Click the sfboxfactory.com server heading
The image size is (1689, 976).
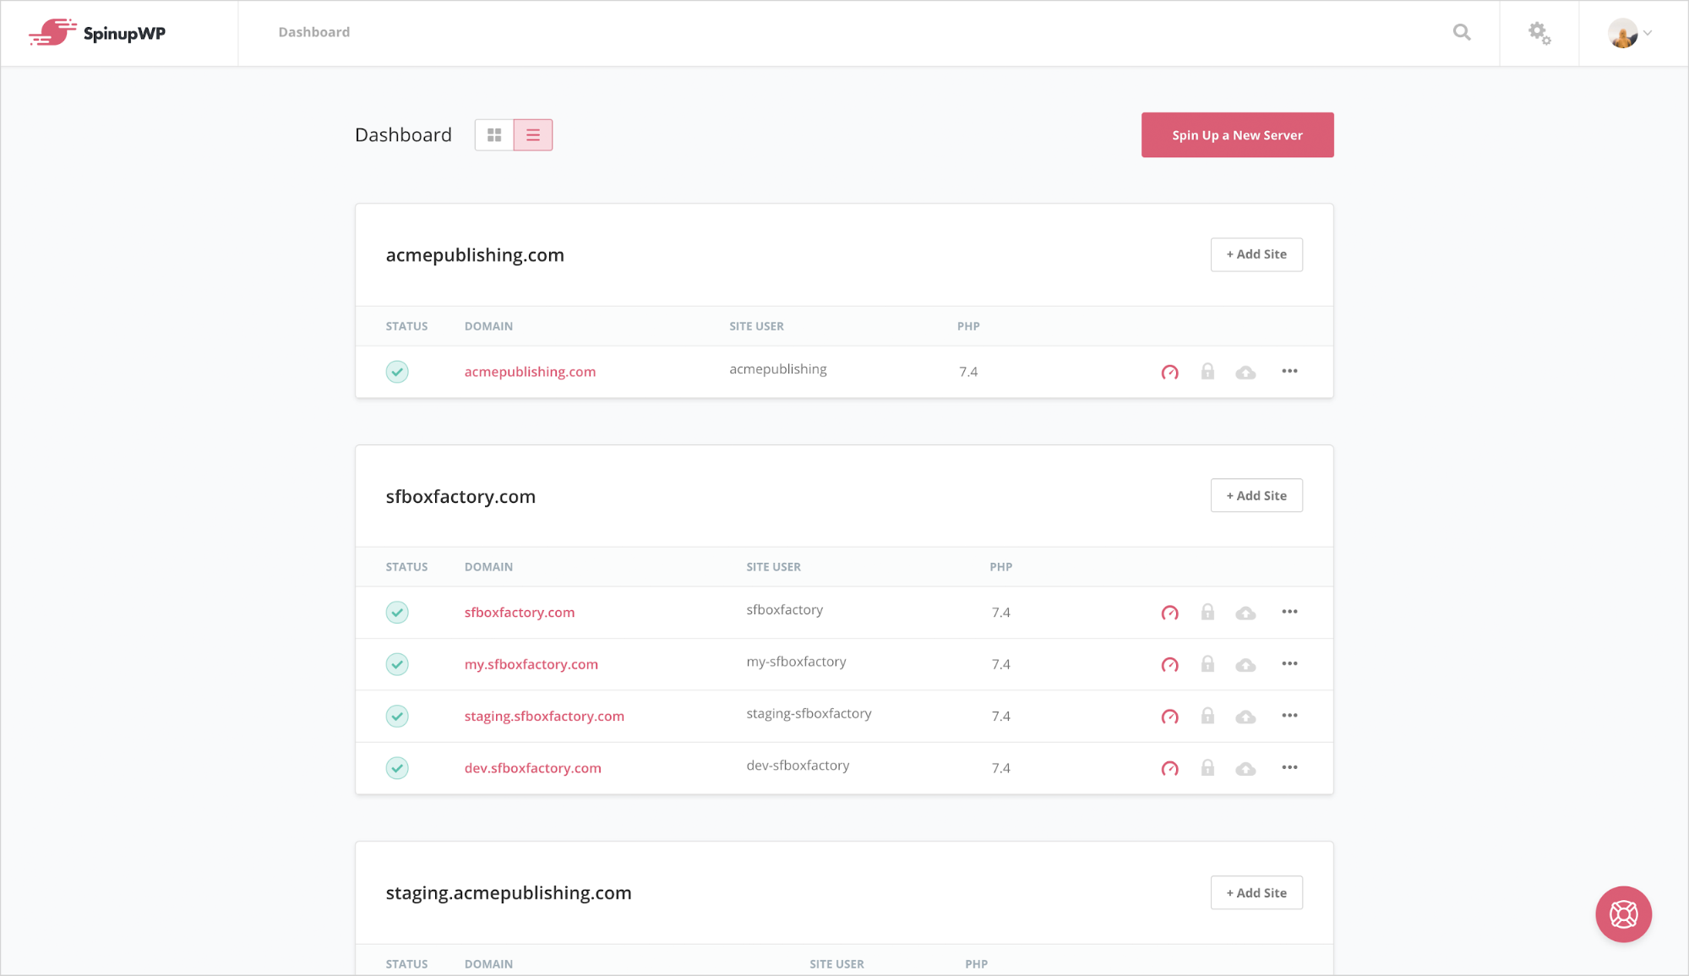(460, 497)
